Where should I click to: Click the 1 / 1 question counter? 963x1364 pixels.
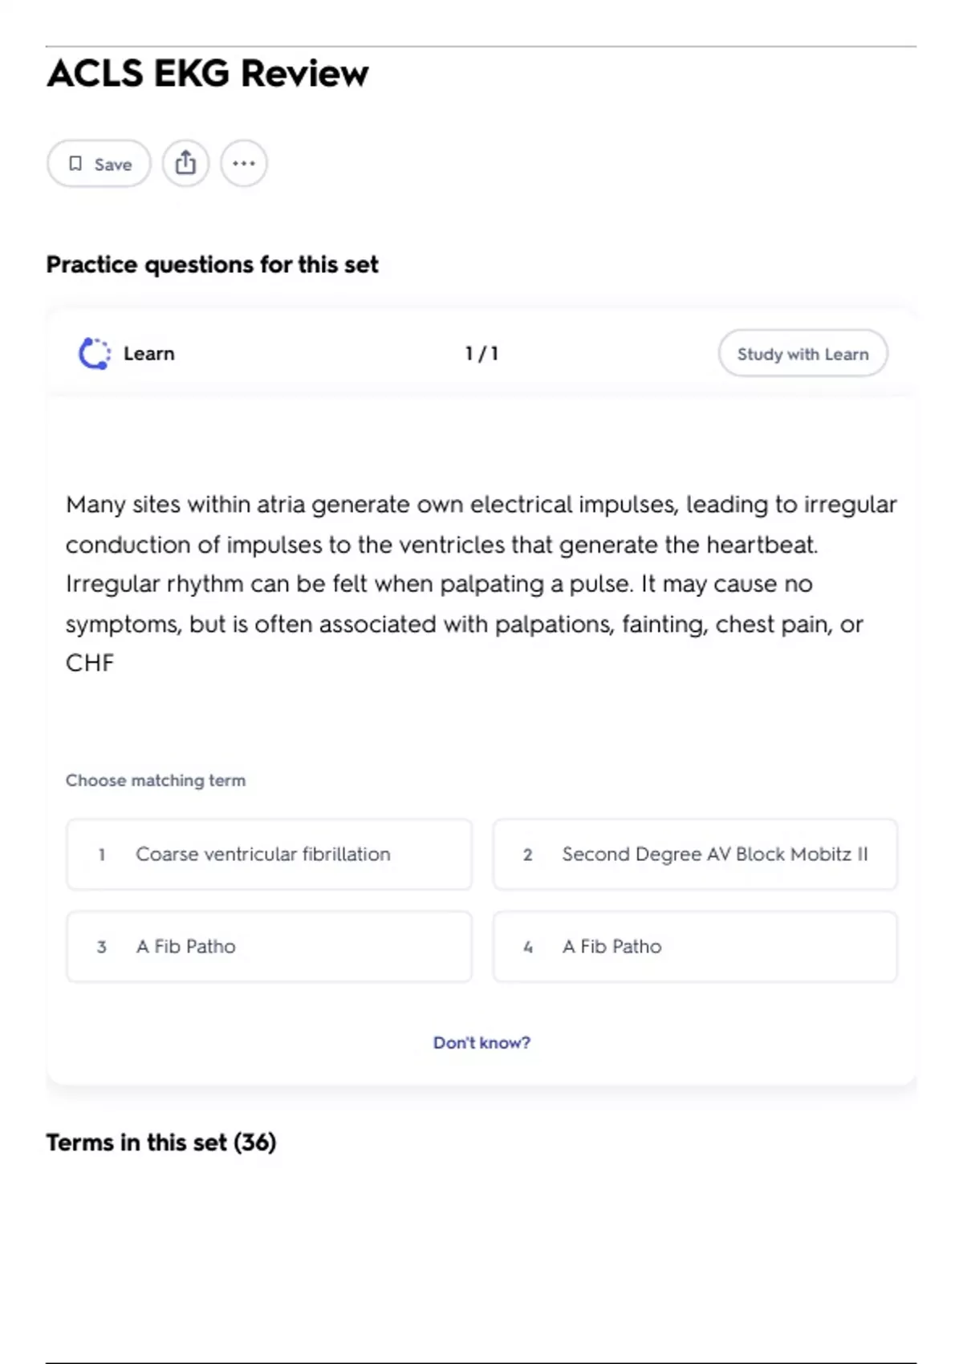(481, 354)
